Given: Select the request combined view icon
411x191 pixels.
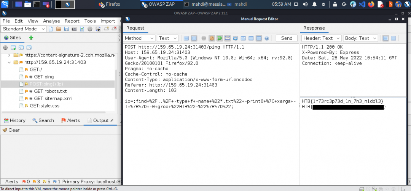Looking at the screenshot, I should (x=194, y=38).
